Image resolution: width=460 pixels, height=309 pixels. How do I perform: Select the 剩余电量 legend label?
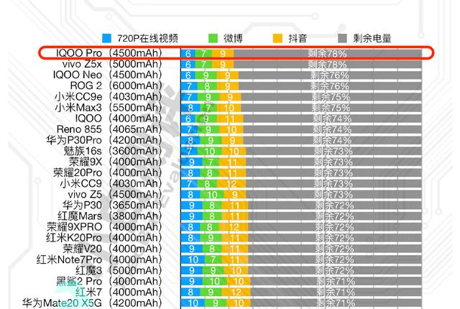(372, 38)
